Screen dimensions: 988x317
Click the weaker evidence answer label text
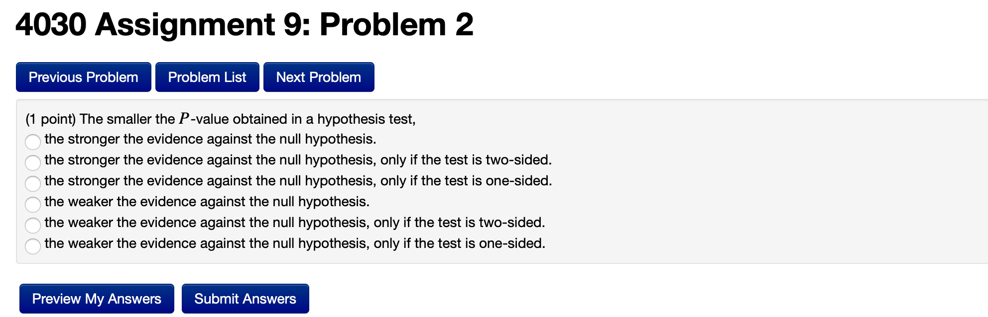[207, 202]
